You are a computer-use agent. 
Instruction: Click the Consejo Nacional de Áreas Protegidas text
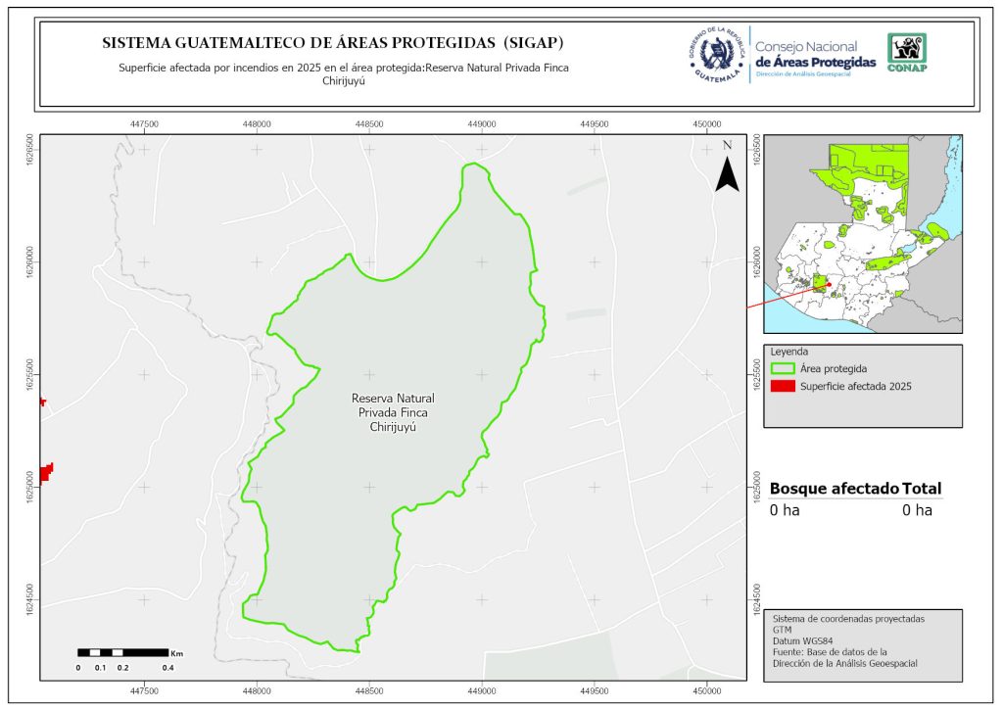point(815,55)
